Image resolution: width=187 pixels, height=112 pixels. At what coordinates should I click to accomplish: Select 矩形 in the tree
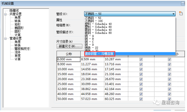18,24
